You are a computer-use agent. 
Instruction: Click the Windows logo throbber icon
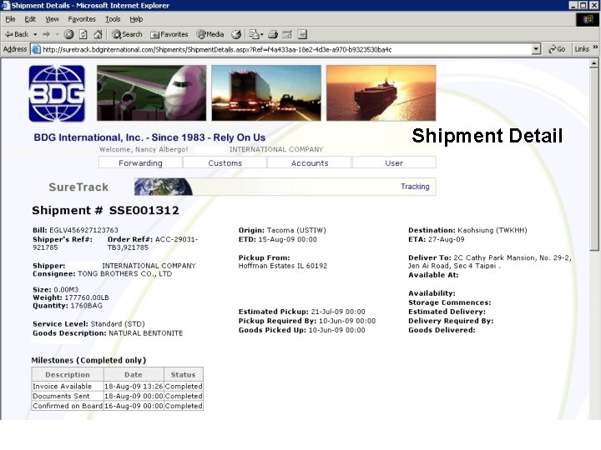click(x=588, y=19)
